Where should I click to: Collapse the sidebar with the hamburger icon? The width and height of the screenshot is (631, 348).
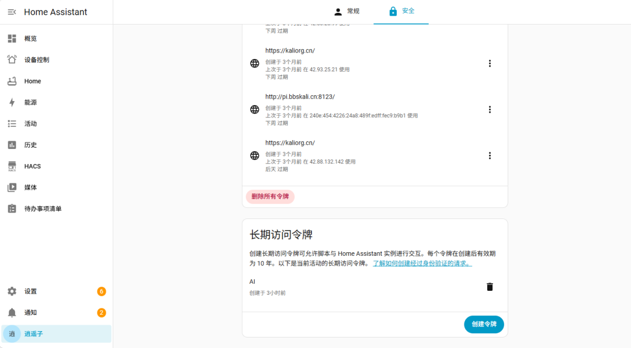(x=12, y=12)
